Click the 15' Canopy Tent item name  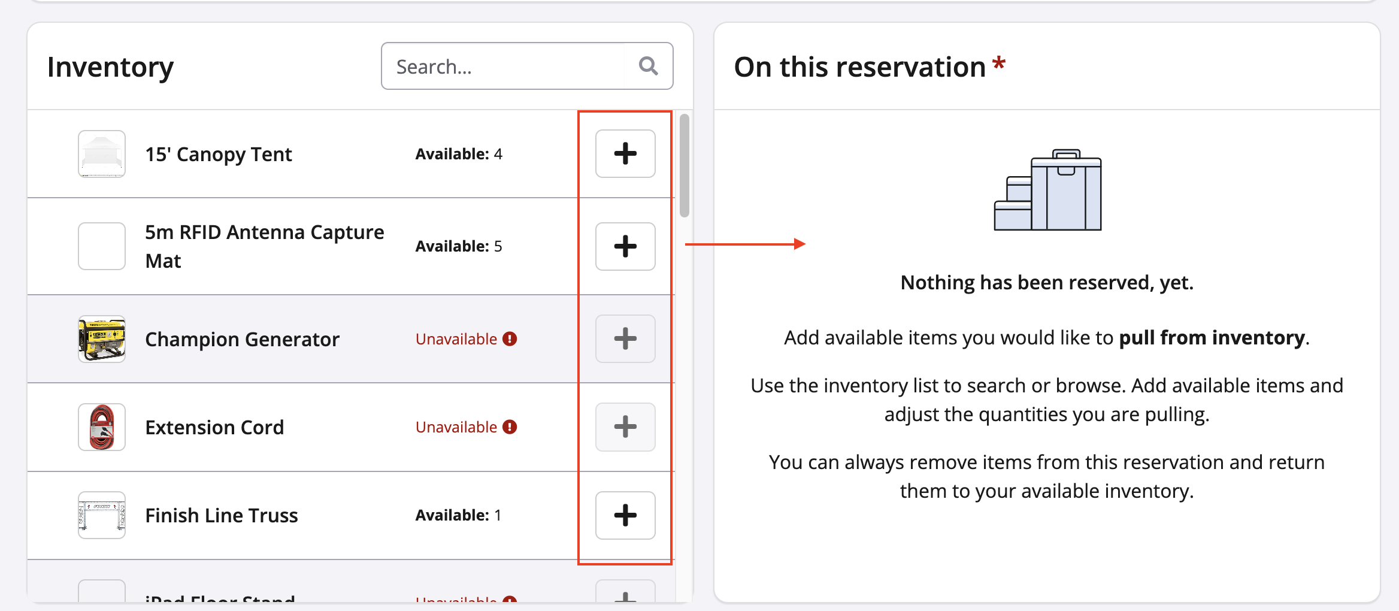[x=218, y=154]
